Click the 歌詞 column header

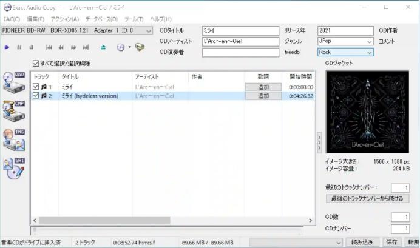263,77
